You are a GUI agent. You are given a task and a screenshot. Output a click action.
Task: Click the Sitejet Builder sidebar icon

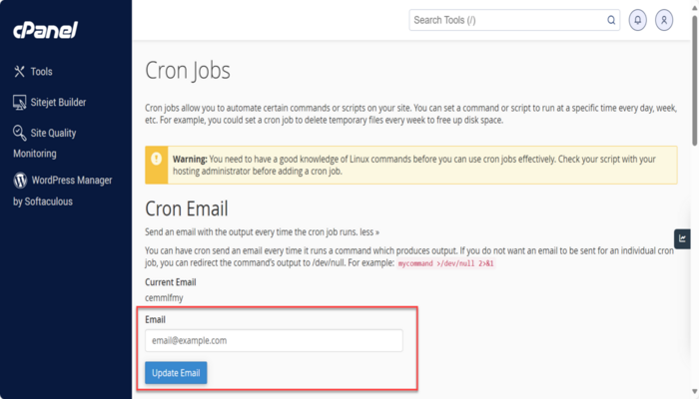tap(19, 102)
